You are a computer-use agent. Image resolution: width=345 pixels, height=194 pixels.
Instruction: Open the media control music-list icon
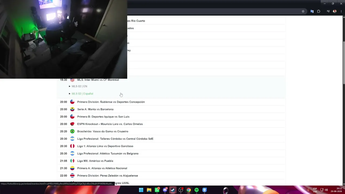click(x=328, y=11)
